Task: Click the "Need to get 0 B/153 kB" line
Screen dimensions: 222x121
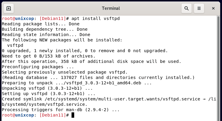Action: [49, 56]
